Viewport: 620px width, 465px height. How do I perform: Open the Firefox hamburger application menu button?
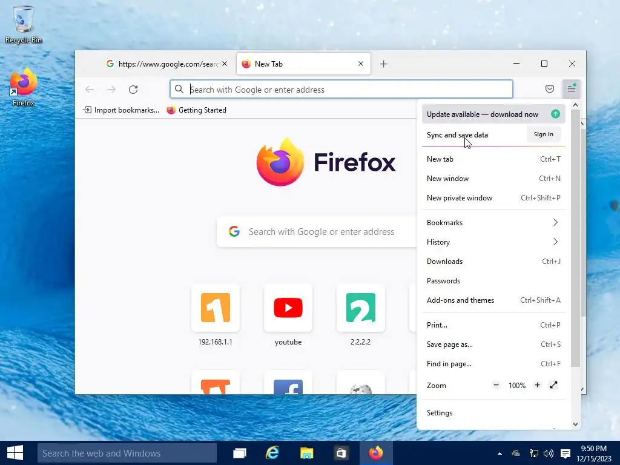click(x=571, y=89)
